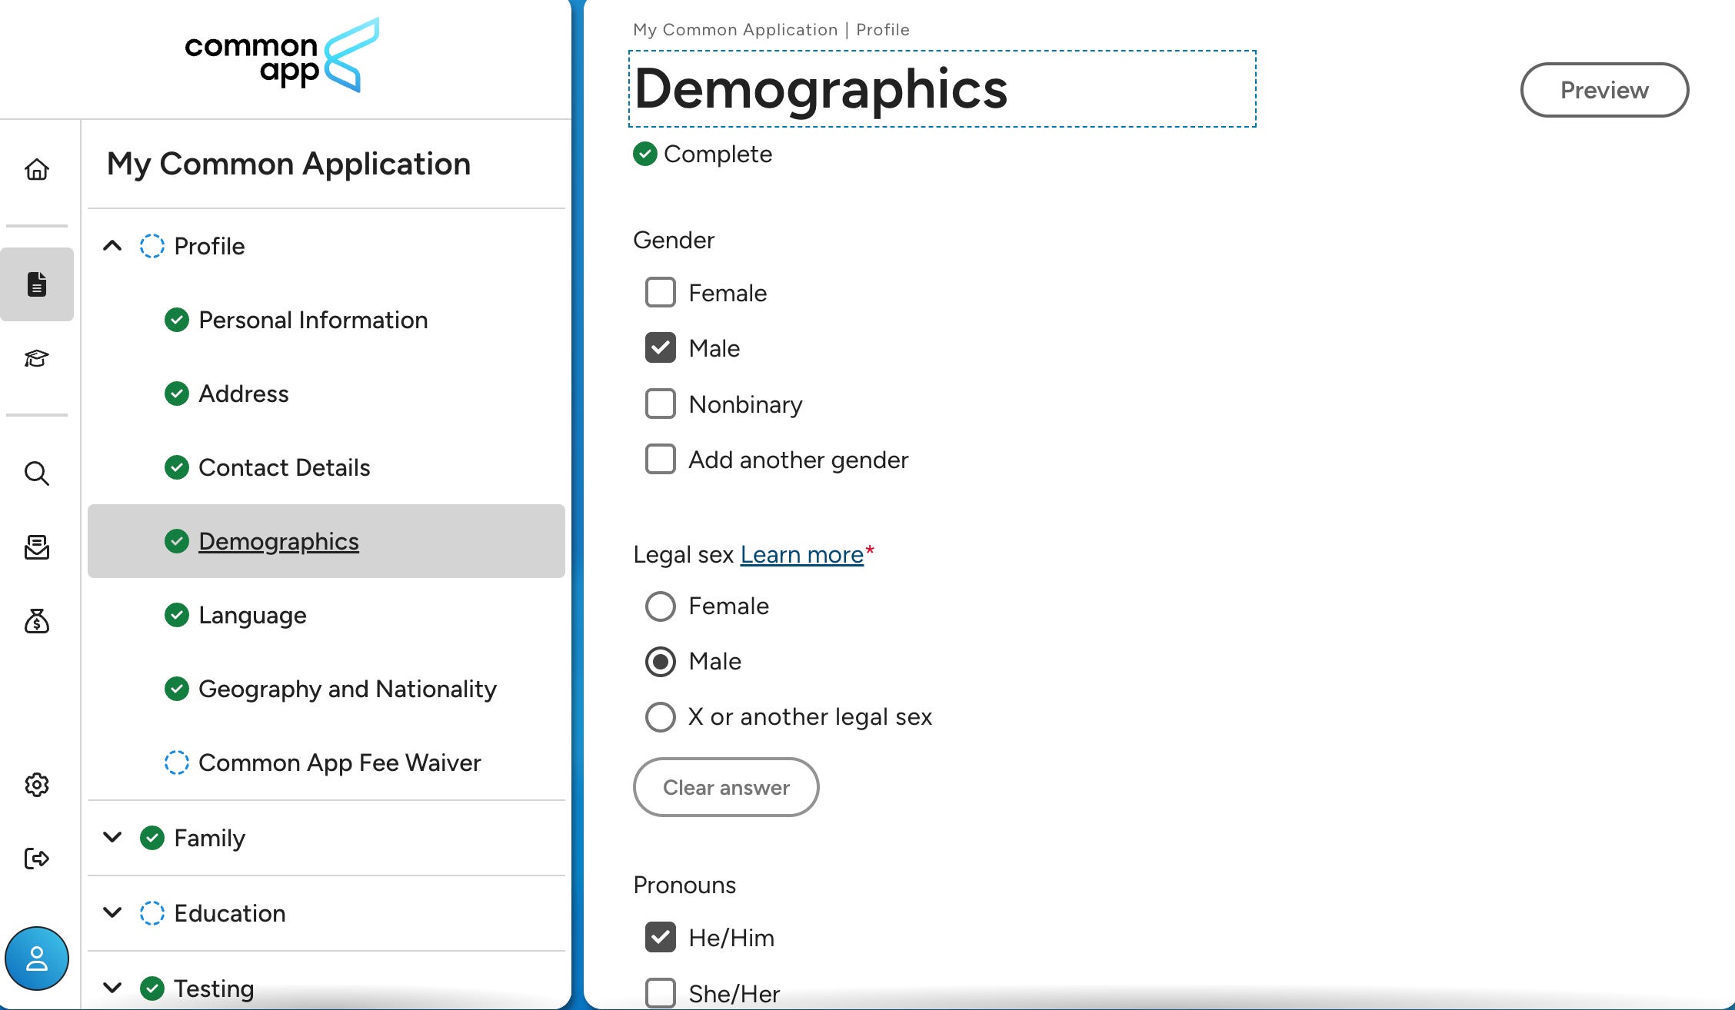Open the My Common Application document icon
Screen dimensions: 1735x1010
click(37, 284)
